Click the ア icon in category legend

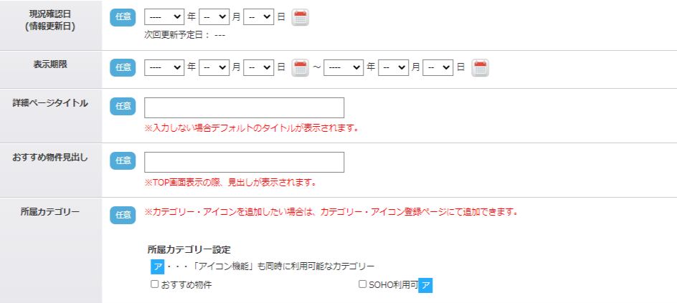[x=157, y=266]
